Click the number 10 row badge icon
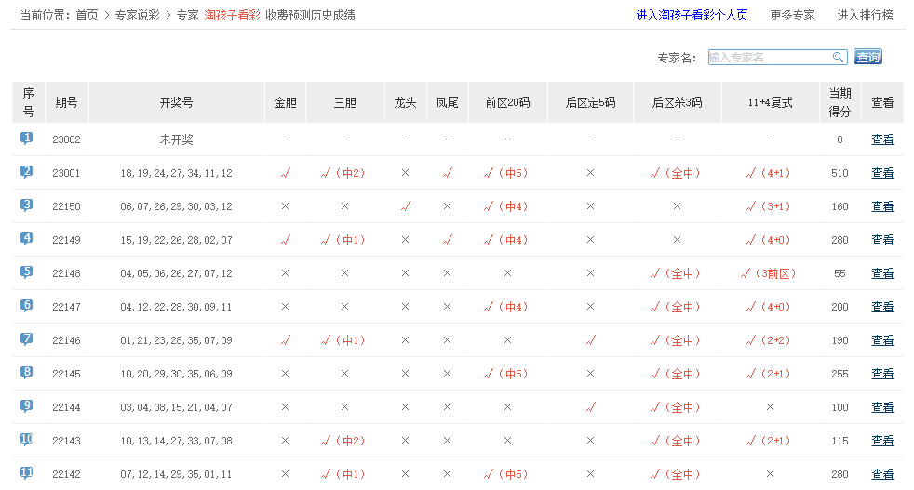 tap(27, 440)
